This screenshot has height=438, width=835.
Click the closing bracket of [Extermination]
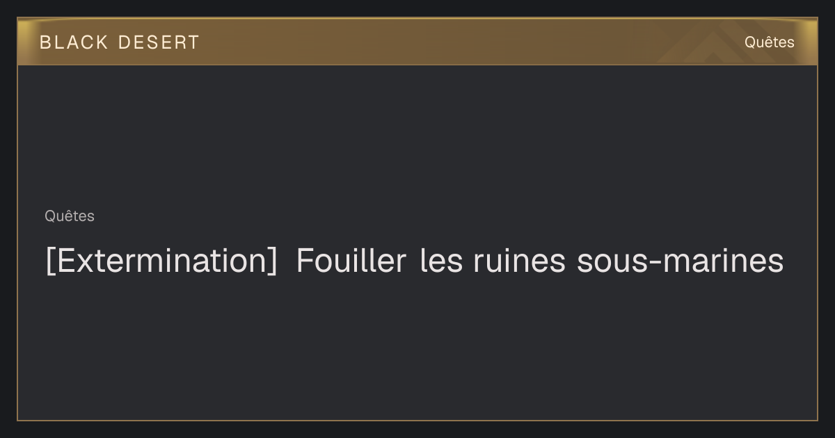(x=272, y=261)
